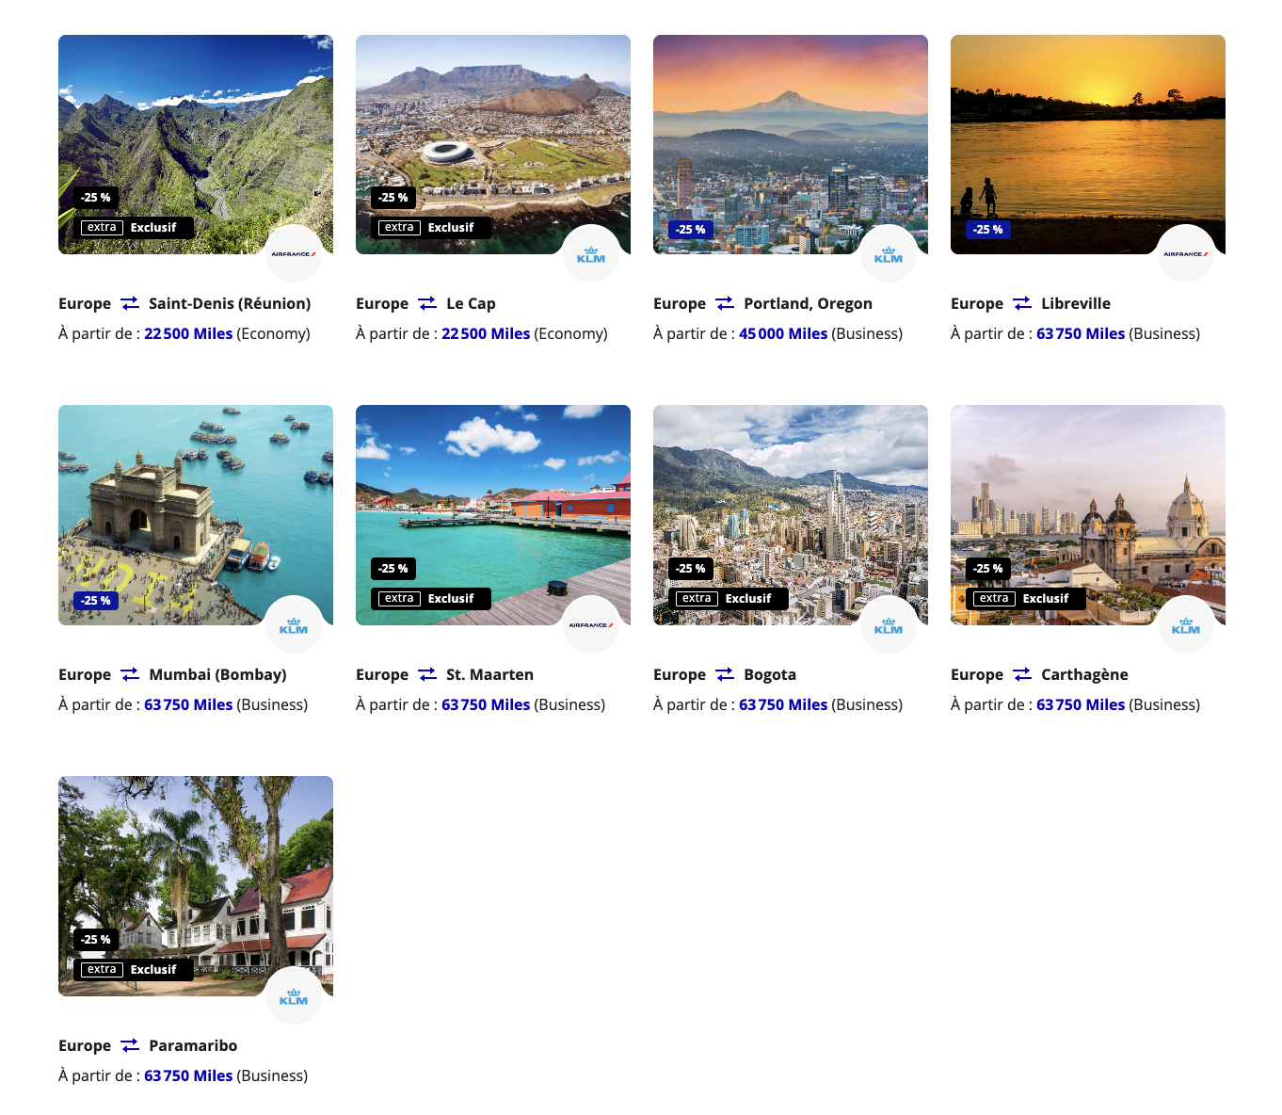1282x1115 pixels.
Task: Click the extra Exclusif badge on St. Maarten
Action: tap(430, 599)
